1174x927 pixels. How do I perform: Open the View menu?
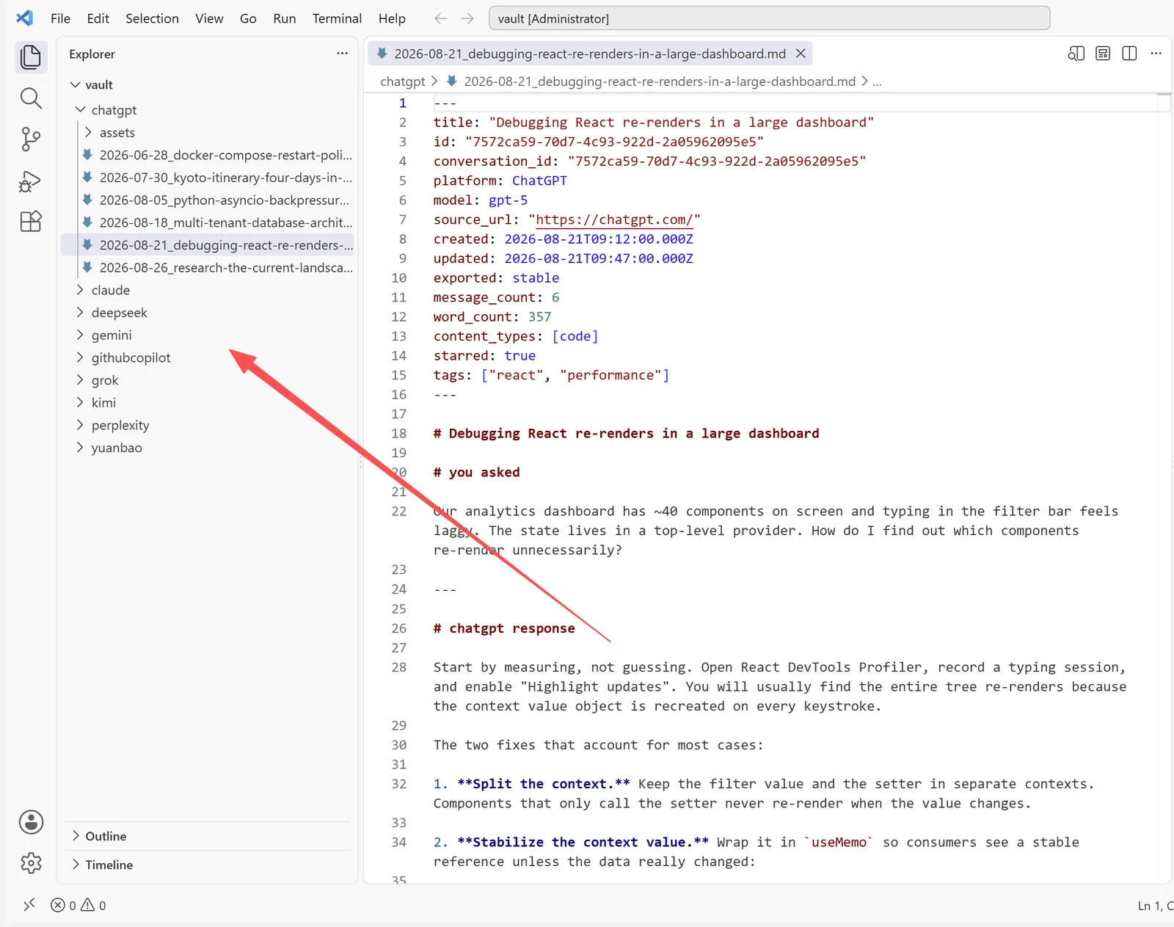click(209, 18)
